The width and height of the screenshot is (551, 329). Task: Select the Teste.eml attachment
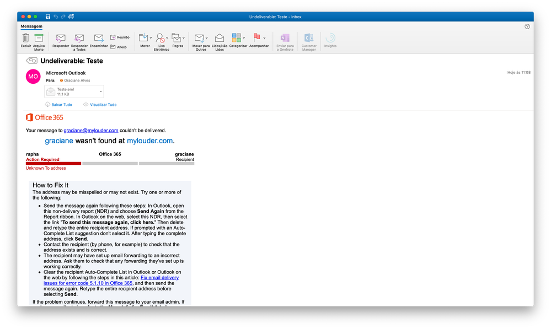74,91
